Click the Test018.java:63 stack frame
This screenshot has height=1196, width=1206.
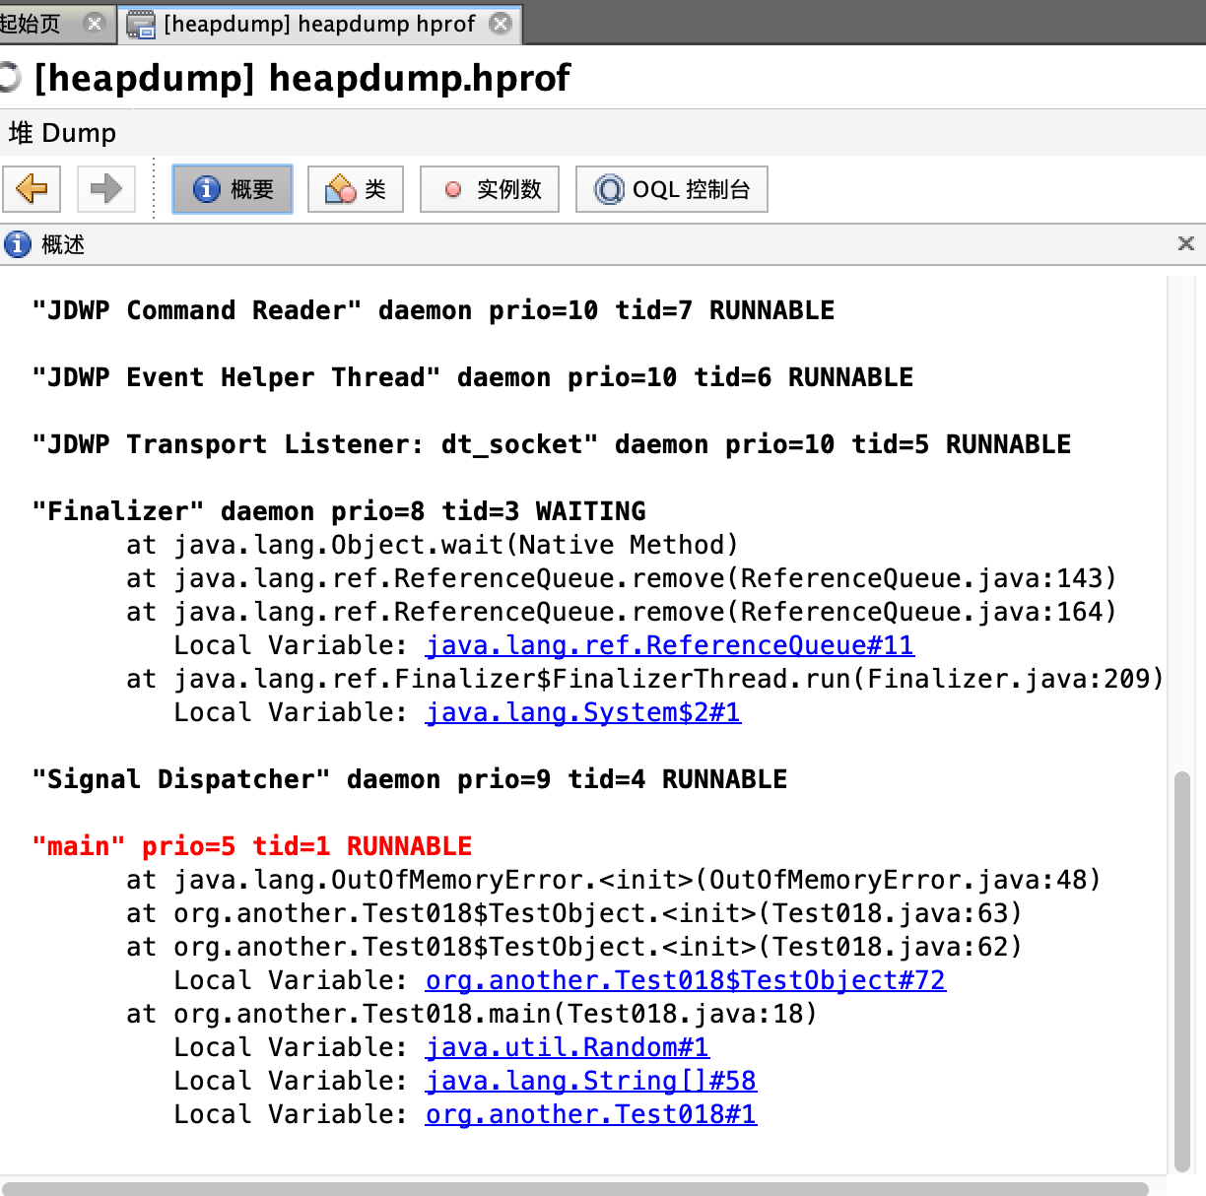click(574, 913)
